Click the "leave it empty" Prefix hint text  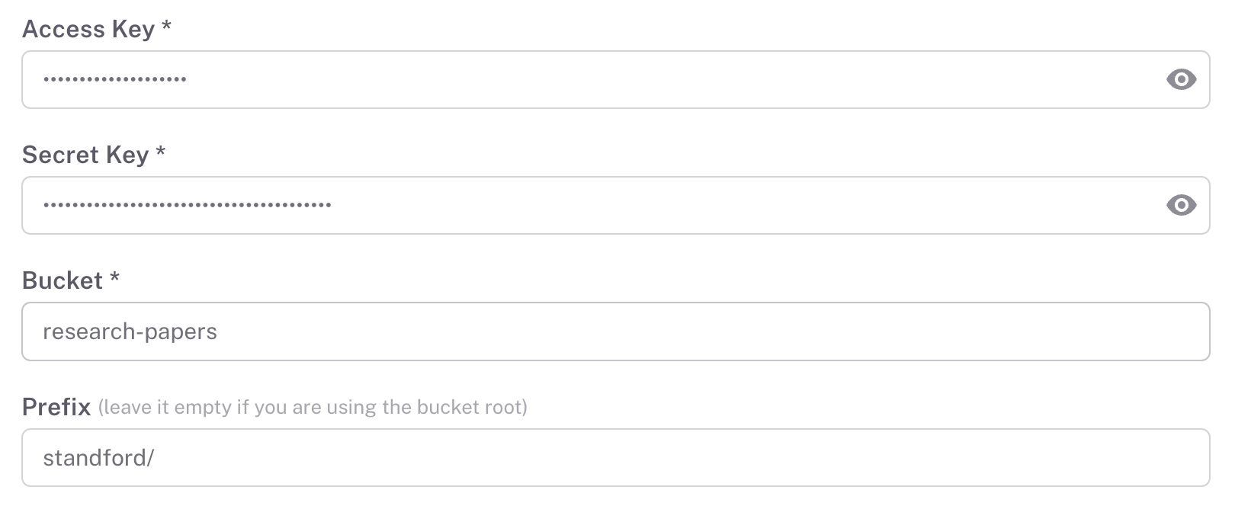(x=313, y=407)
